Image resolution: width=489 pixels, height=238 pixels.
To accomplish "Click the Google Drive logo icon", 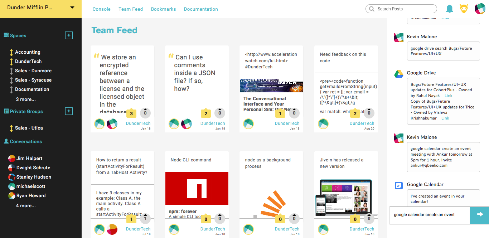I will [399, 73].
